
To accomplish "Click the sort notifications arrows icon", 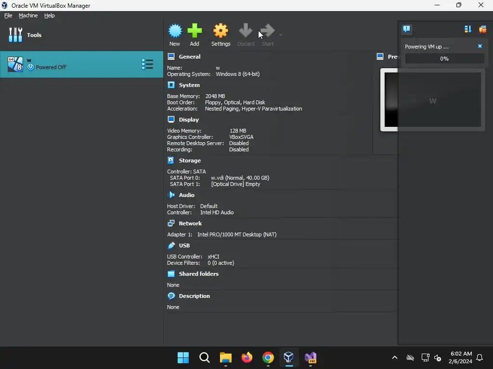I will pos(468,29).
